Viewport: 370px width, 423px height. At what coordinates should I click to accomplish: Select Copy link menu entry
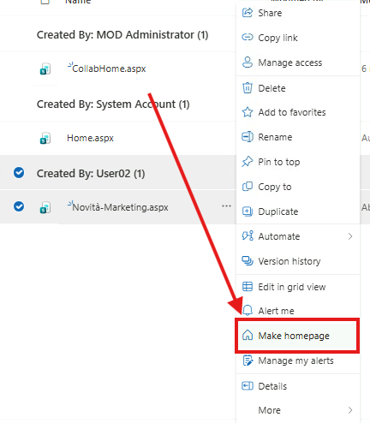[298, 38]
